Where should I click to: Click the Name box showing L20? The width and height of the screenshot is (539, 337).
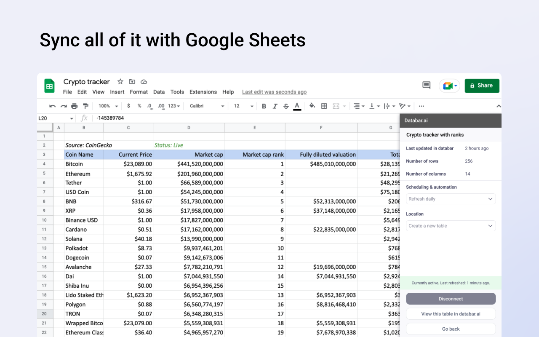point(56,118)
